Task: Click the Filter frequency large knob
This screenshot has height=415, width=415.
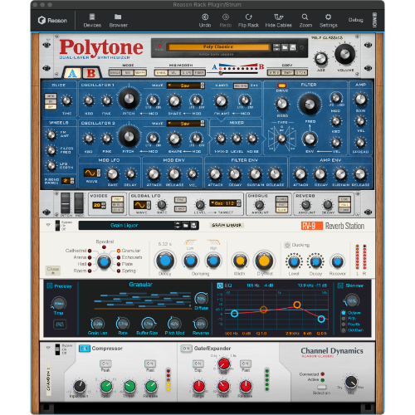Action: click(310, 104)
